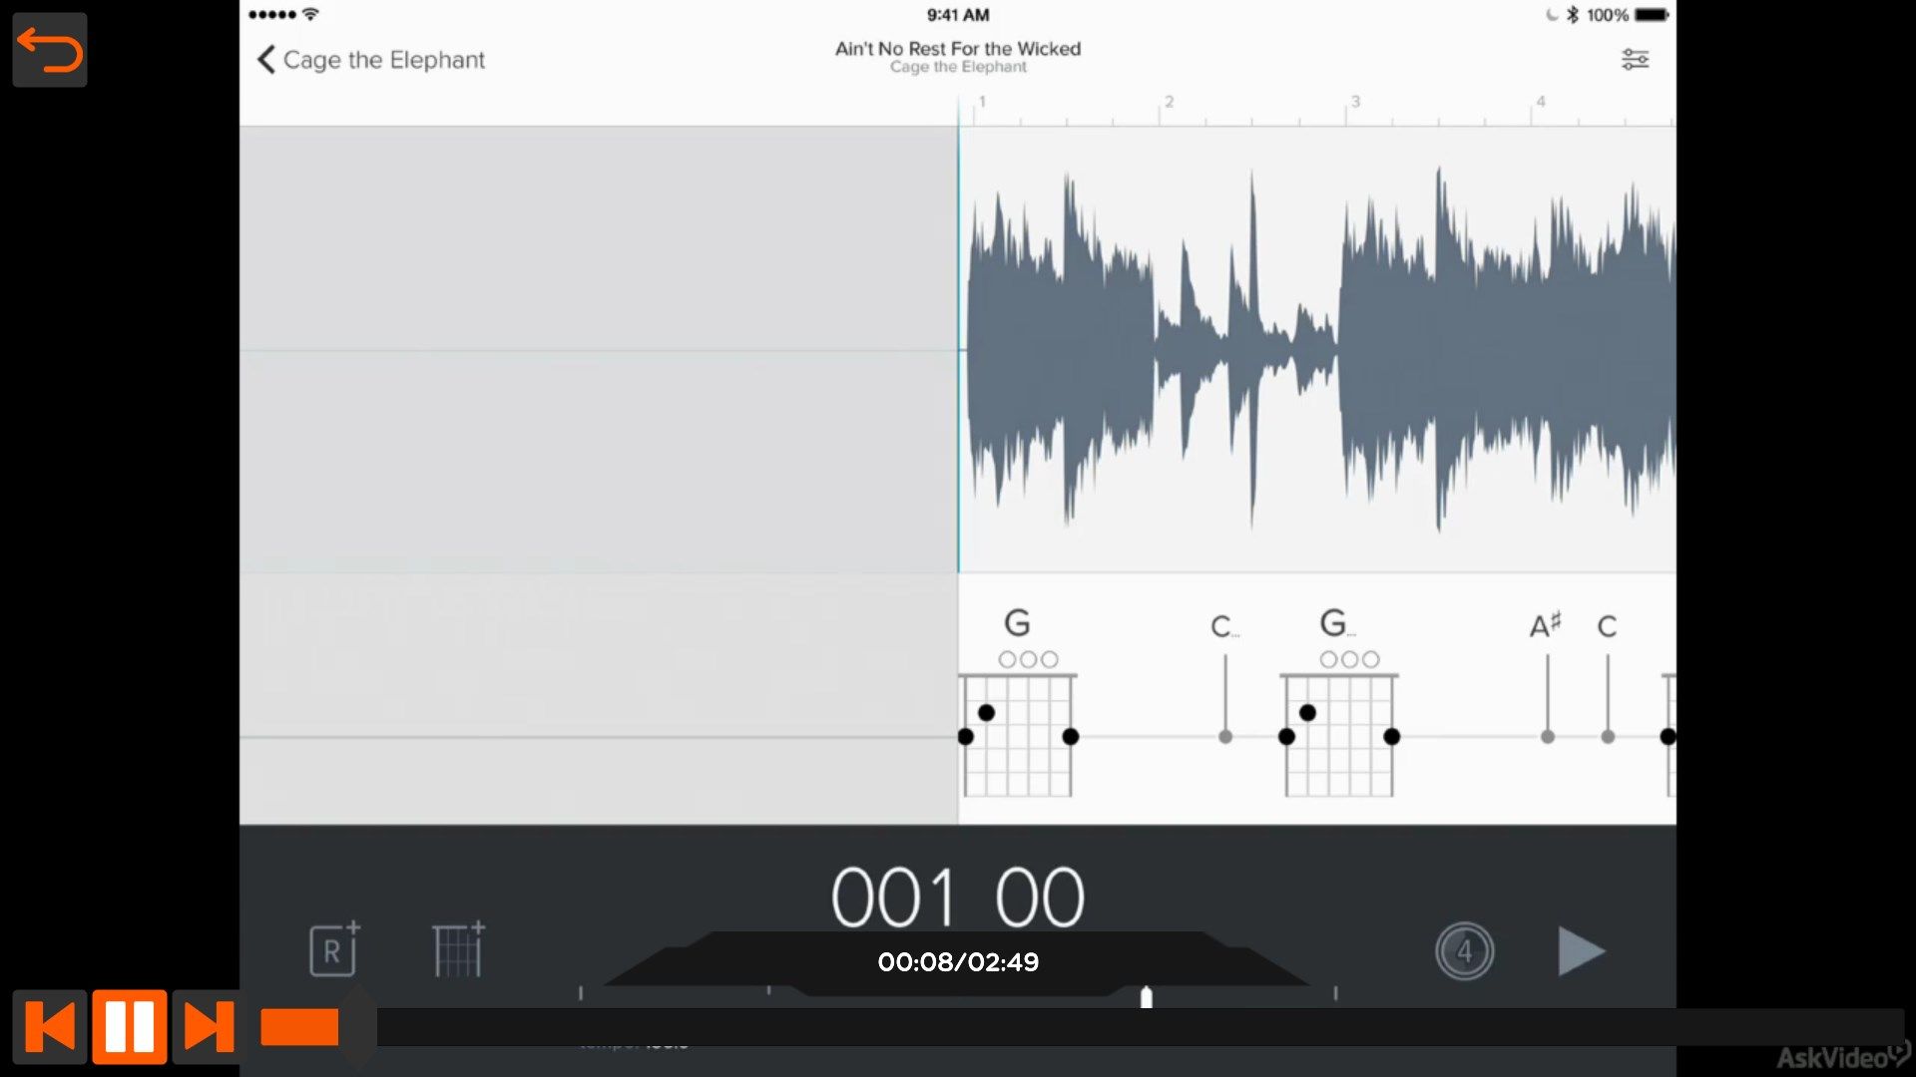Click the back arrow to return to artist
Screen dimensions: 1916x1077
(267, 59)
